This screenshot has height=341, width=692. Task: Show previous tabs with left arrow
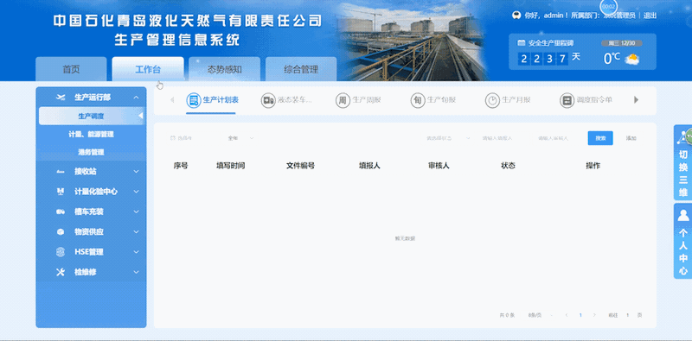(172, 100)
